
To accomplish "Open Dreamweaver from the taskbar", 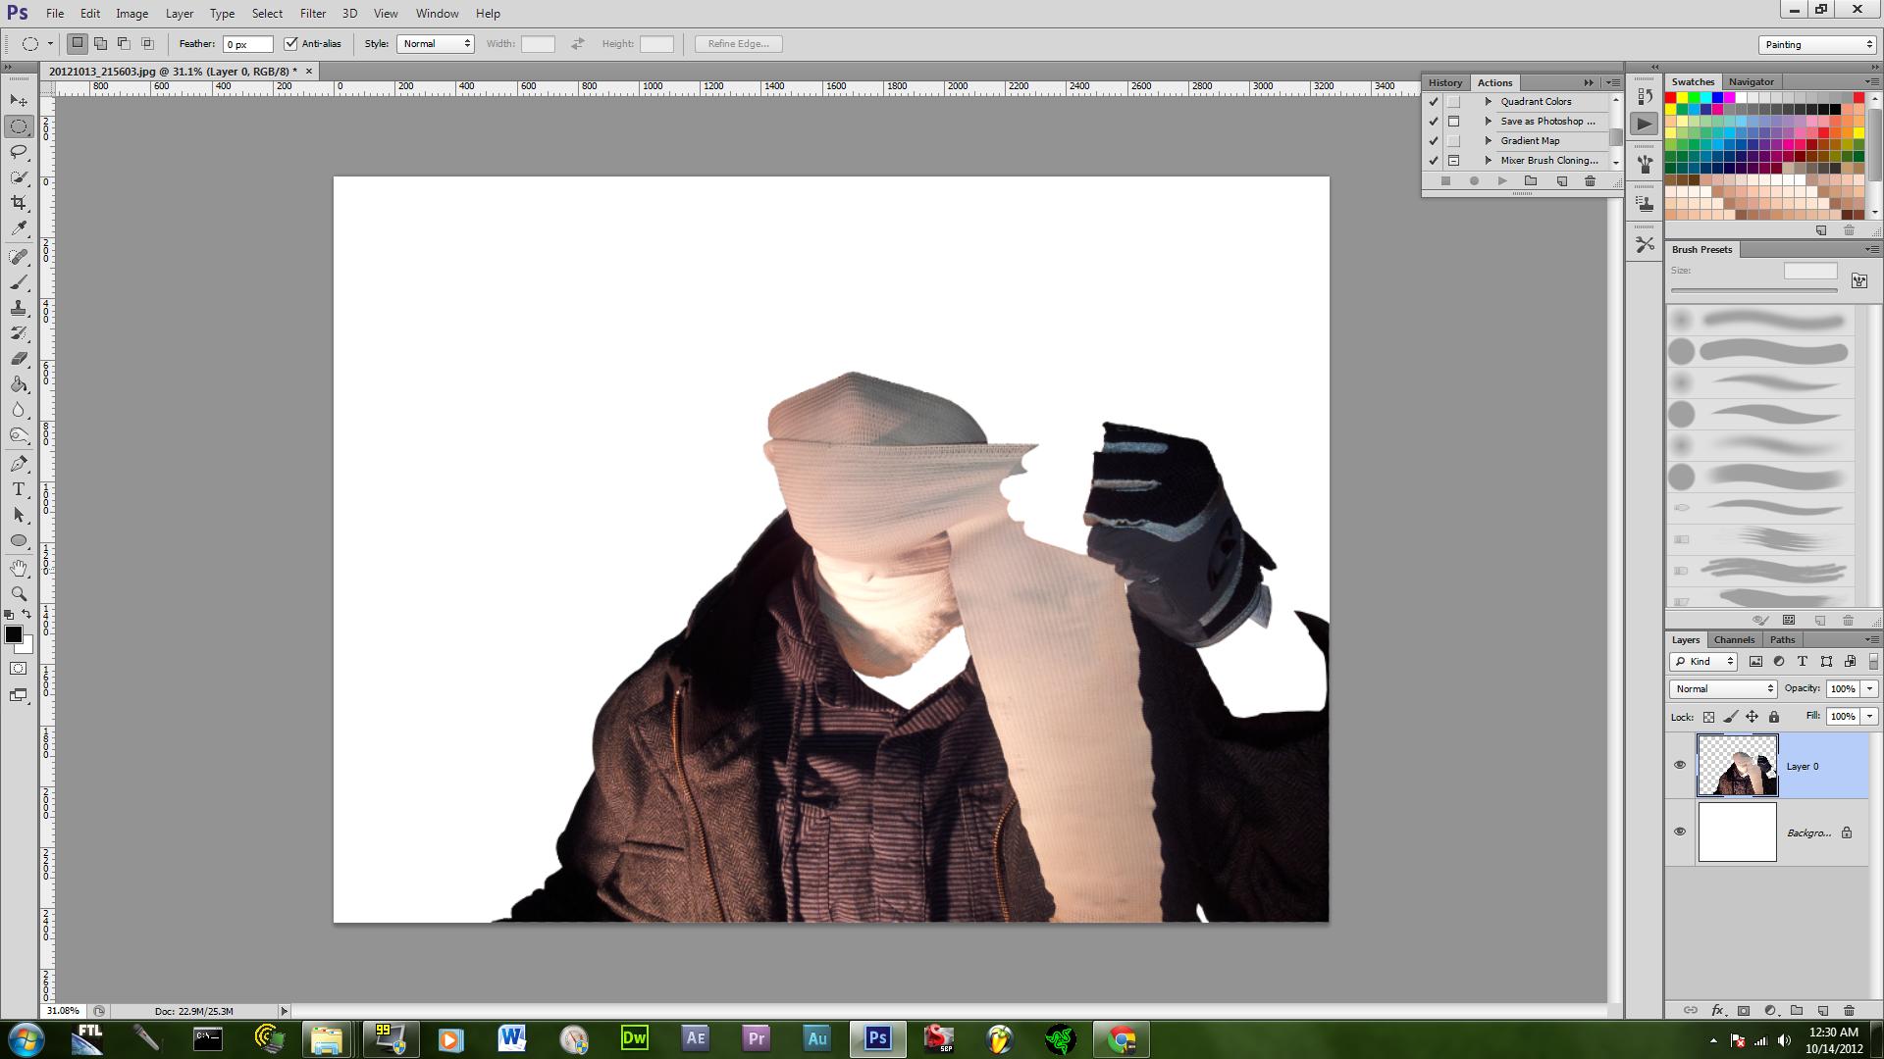I will (635, 1038).
